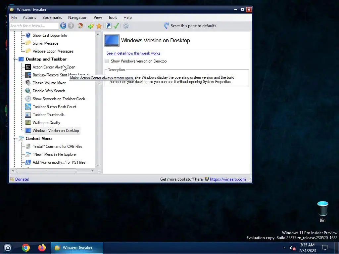Image resolution: width=339 pixels, height=254 pixels.
Task: Open the https://winaero.com link
Action: 228,179
